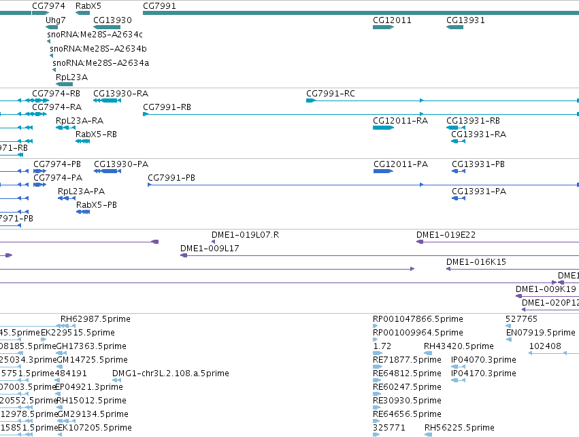Select snoRNA:Me28S-A2634c label
Viewport: 579px width, 438px height.
[x=95, y=34]
